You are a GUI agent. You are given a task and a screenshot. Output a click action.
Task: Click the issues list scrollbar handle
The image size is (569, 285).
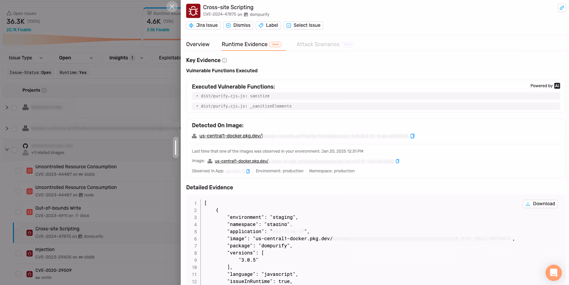[x=176, y=148]
